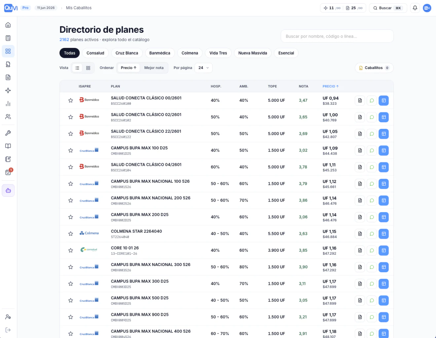Screen dimensions: 436x338
Task: Open the home icon in the sidebar
Action: (8, 25)
